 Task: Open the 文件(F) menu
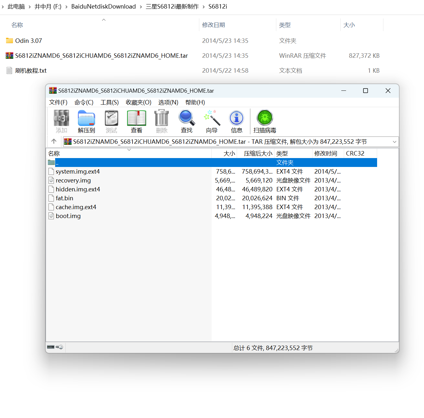[x=58, y=102]
